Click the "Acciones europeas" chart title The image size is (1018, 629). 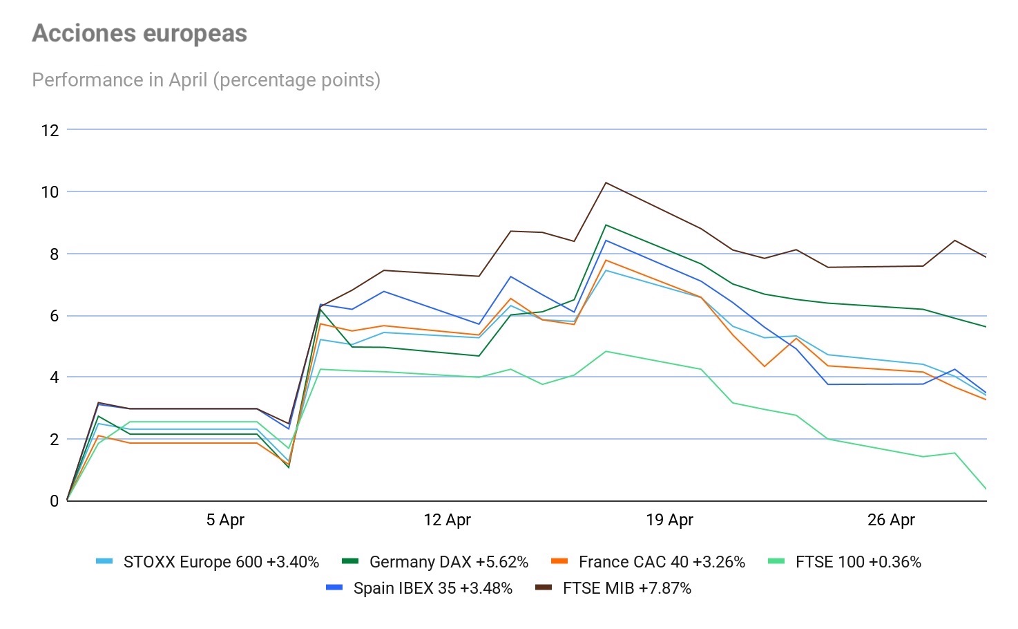click(x=140, y=33)
